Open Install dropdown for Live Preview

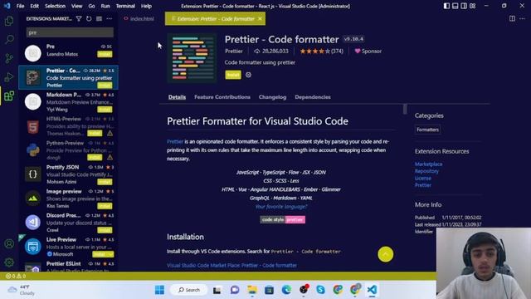(x=110, y=254)
